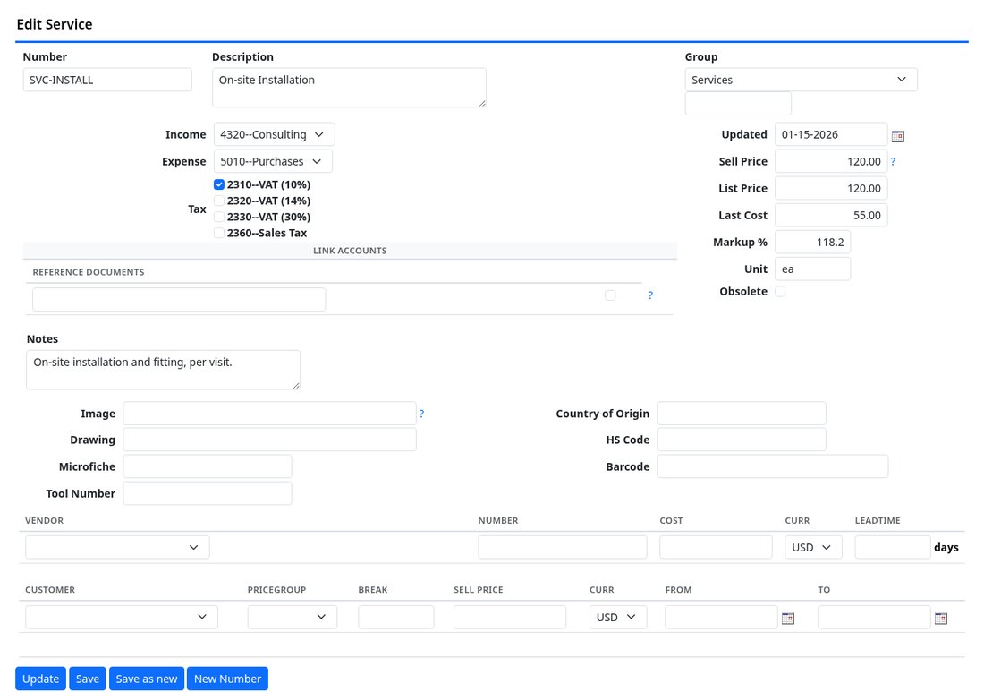
Task: Click the Save as new button
Action: 146,679
